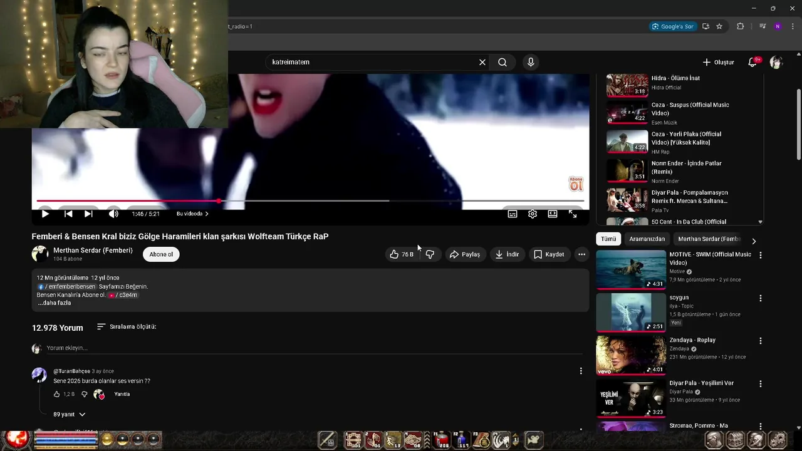Click the 'katreimatem' search field

tap(373, 62)
